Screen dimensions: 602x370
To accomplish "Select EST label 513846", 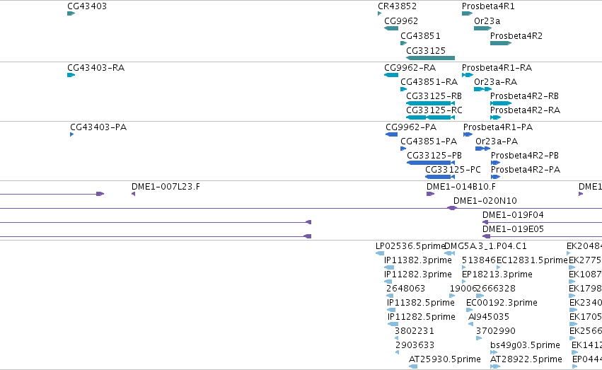I will [479, 260].
